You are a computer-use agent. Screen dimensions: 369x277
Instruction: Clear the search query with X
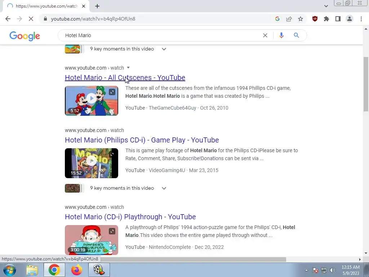pos(265,35)
